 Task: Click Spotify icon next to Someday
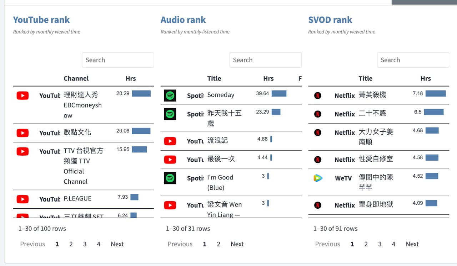(x=170, y=95)
